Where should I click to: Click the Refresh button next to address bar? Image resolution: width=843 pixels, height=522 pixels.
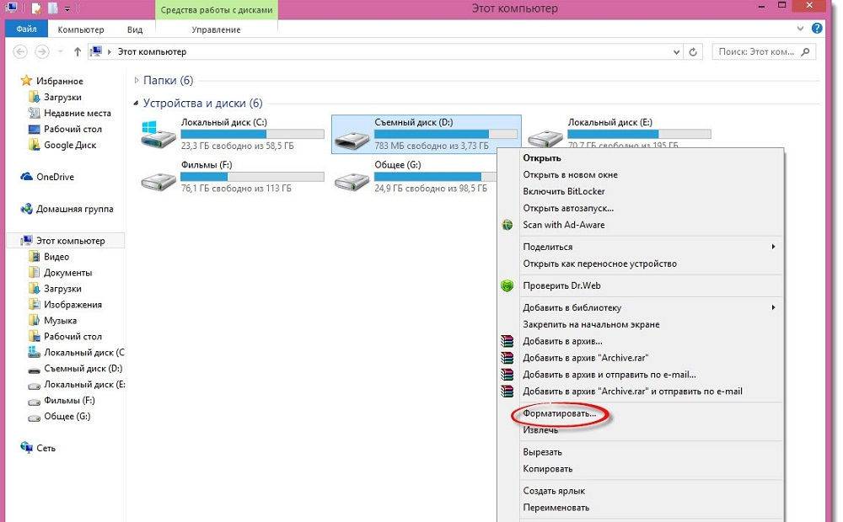click(x=694, y=52)
